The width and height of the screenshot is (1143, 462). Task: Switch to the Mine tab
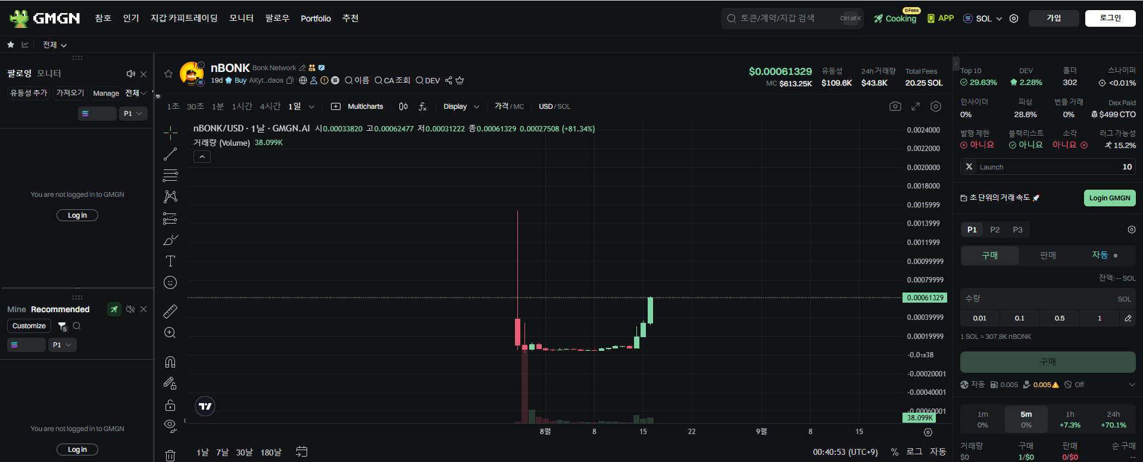click(x=17, y=309)
